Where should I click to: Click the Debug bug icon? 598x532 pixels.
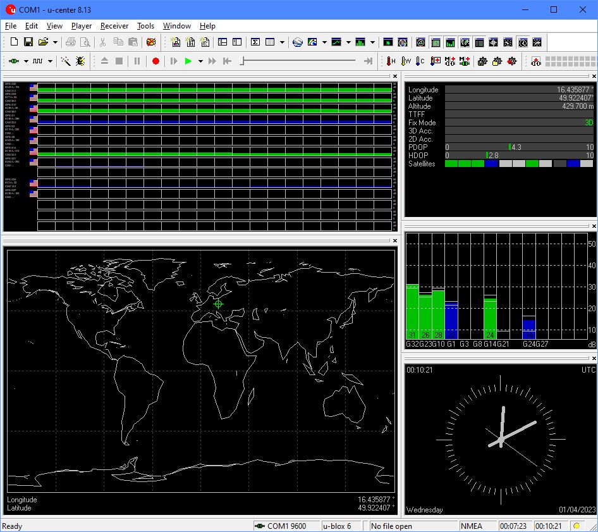pyautogui.click(x=80, y=61)
